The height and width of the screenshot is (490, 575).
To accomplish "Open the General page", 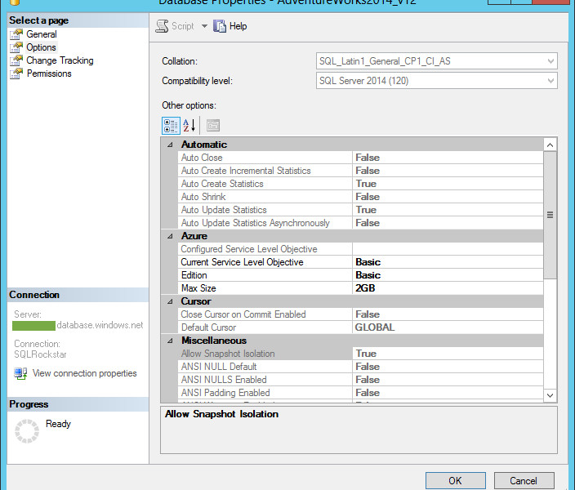I will click(42, 34).
